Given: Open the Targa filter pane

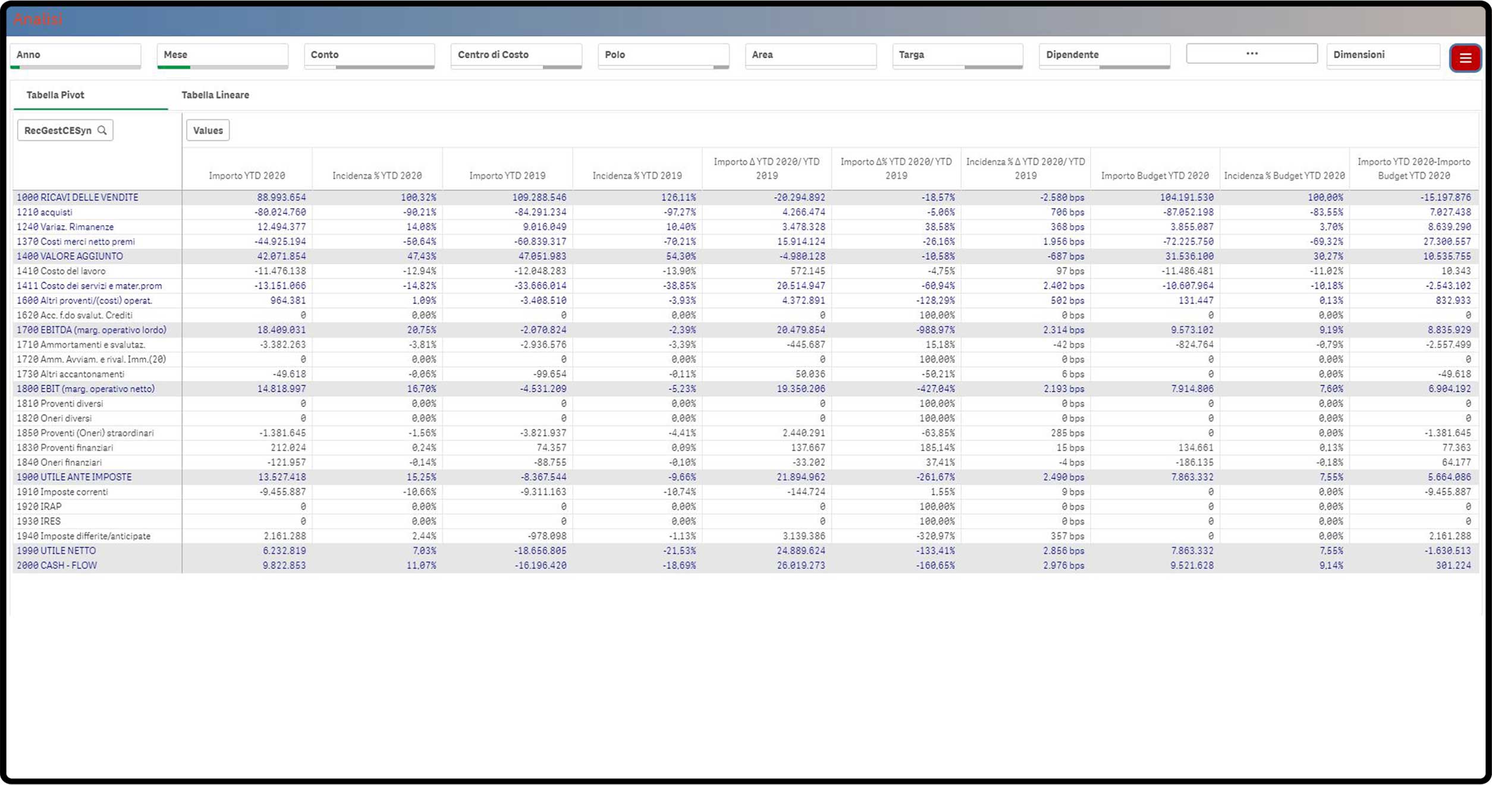Looking at the screenshot, I should (957, 55).
